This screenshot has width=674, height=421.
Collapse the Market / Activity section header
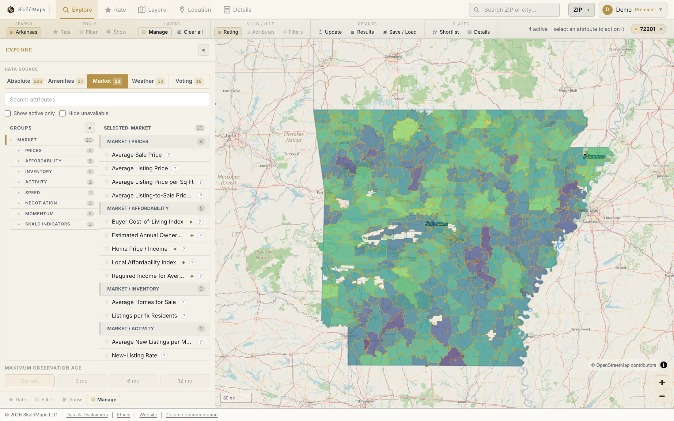(155, 329)
